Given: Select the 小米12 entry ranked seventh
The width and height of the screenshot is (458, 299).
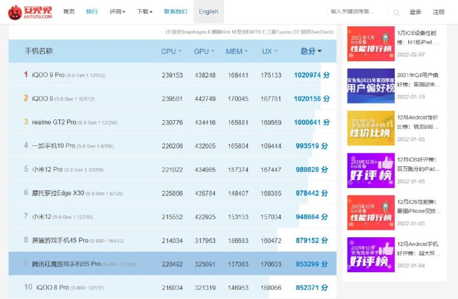Looking at the screenshot, I should (x=62, y=217).
